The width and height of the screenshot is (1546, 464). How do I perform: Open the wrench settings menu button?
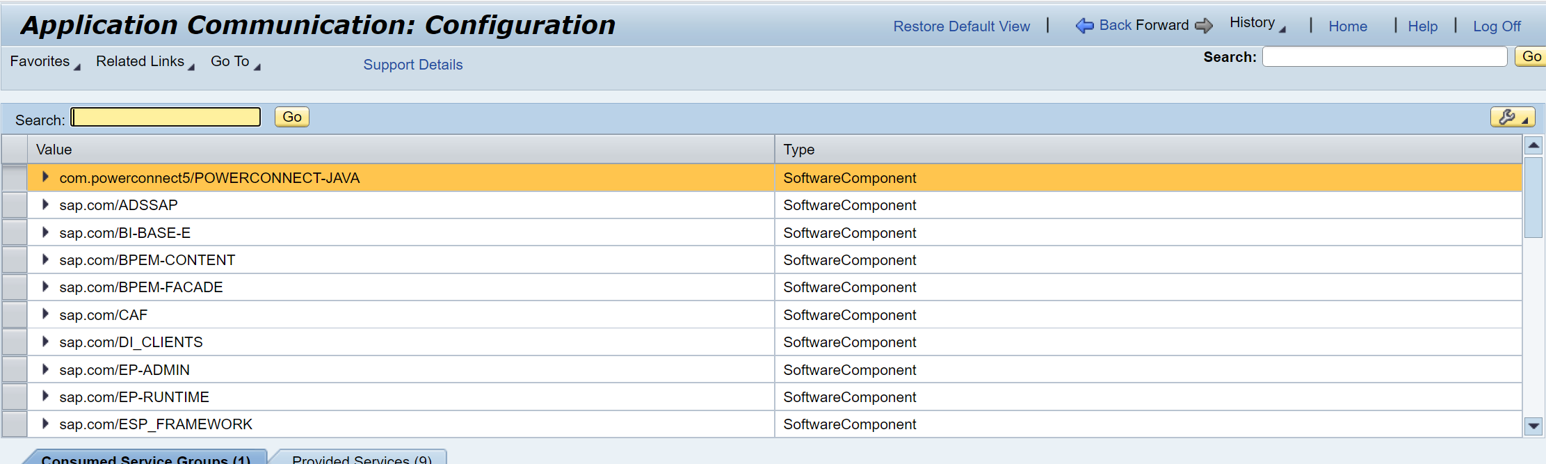click(1512, 117)
